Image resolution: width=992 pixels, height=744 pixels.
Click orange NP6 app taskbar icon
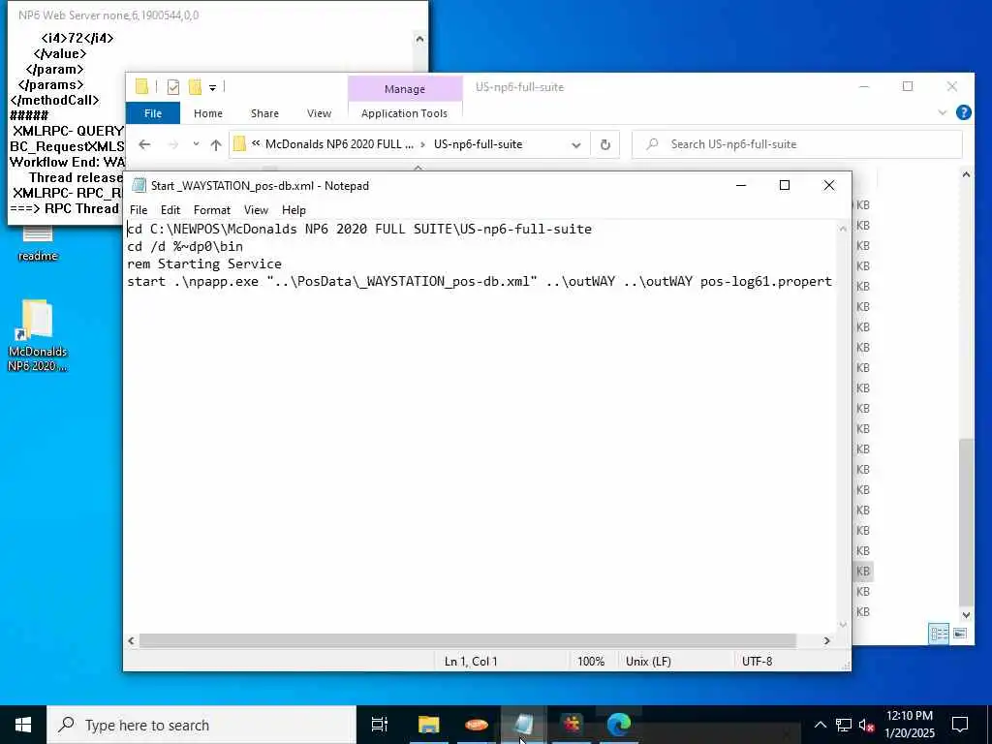476,725
